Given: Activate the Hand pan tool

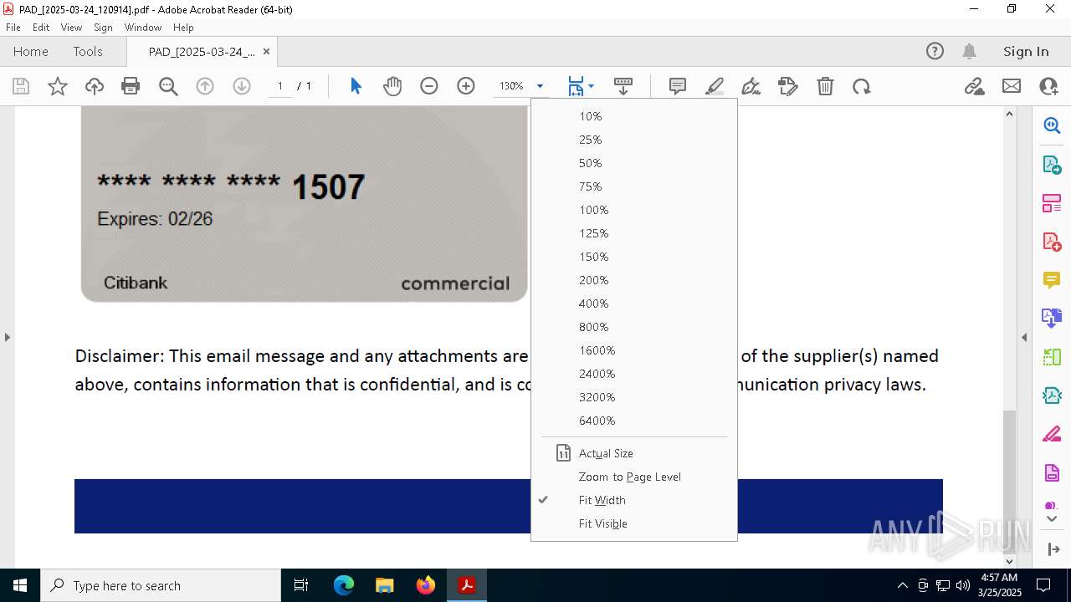Looking at the screenshot, I should (392, 86).
